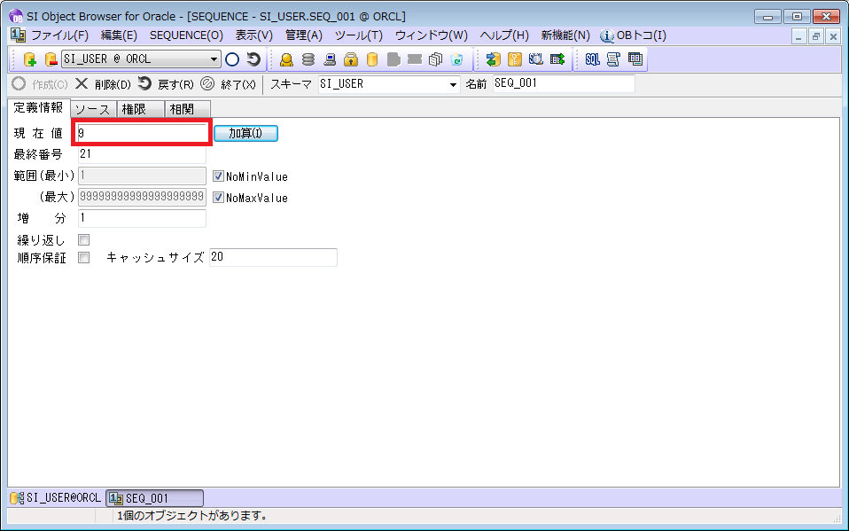The image size is (849, 531).
Task: Toggle the 順序保証 checkbox
Action: pyautogui.click(x=83, y=257)
